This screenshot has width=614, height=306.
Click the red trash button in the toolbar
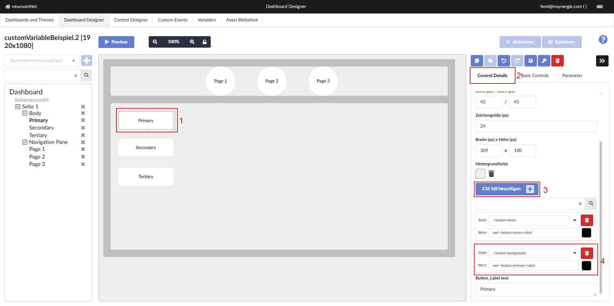click(557, 61)
